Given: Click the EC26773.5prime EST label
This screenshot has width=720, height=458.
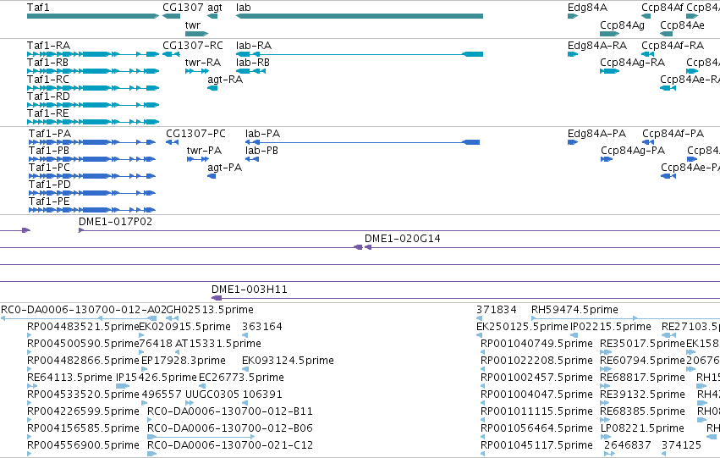Looking at the screenshot, I should click(241, 378).
